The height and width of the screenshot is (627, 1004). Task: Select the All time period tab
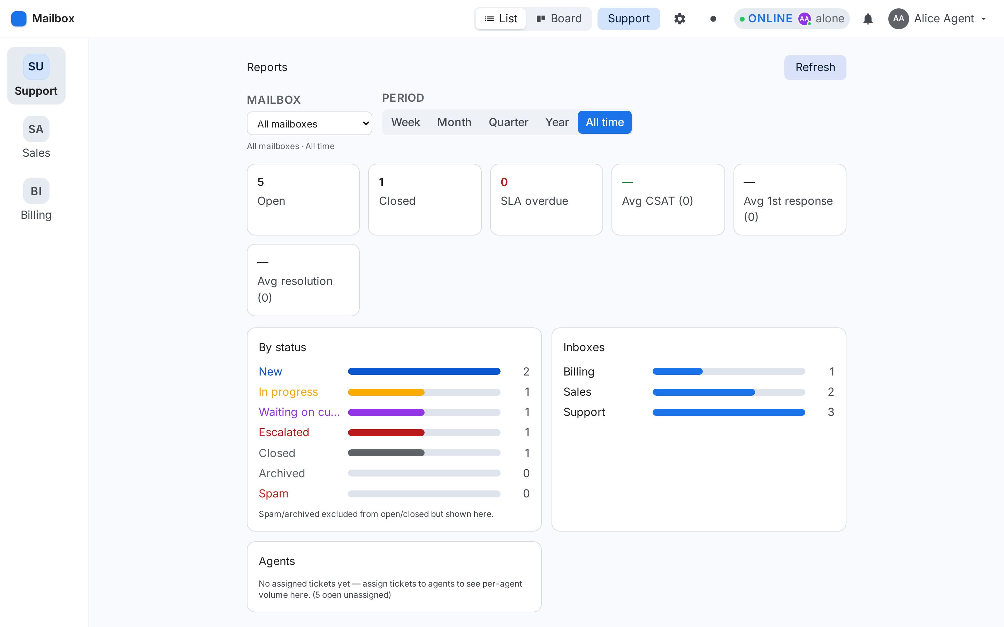click(604, 122)
